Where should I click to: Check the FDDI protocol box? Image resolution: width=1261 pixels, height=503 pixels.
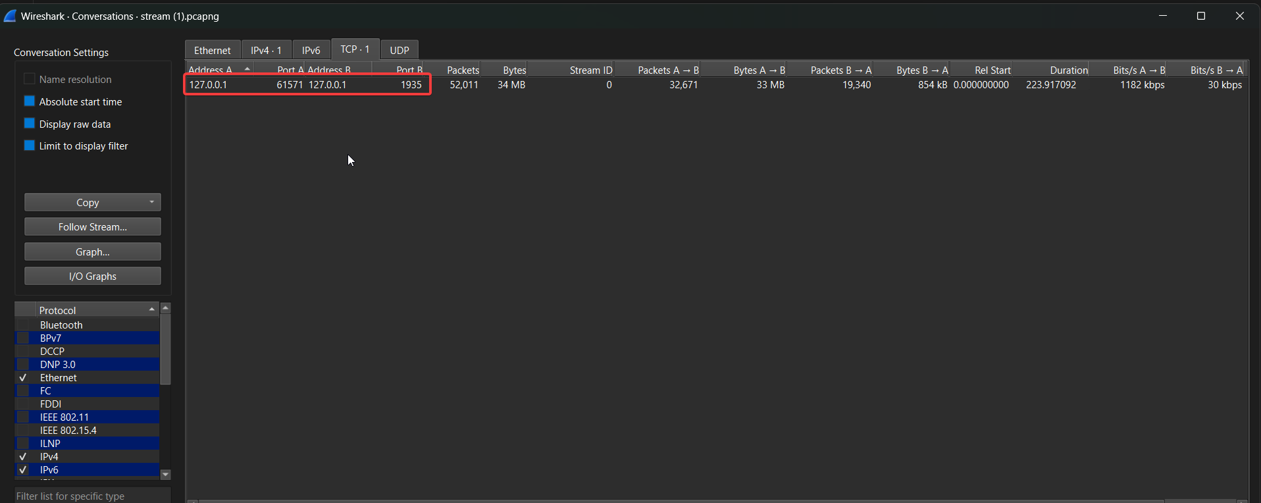23,404
